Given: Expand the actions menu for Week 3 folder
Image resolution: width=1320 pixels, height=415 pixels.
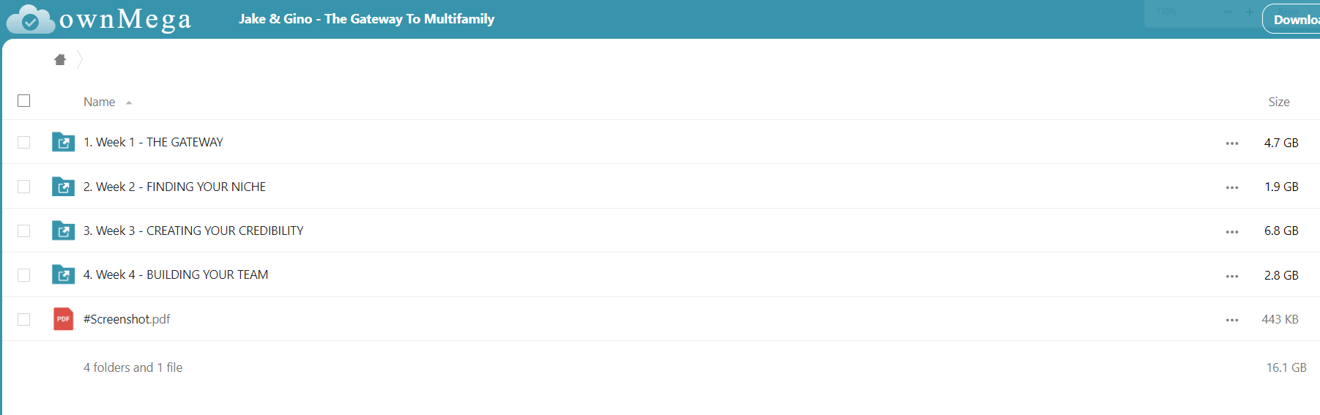Looking at the screenshot, I should pyautogui.click(x=1232, y=232).
